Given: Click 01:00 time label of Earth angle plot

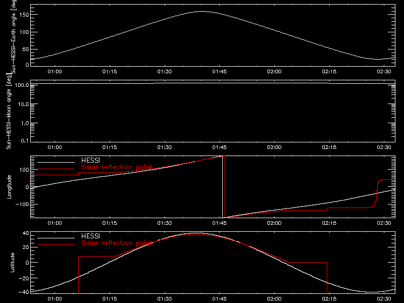Looking at the screenshot, I should tap(55, 72).
